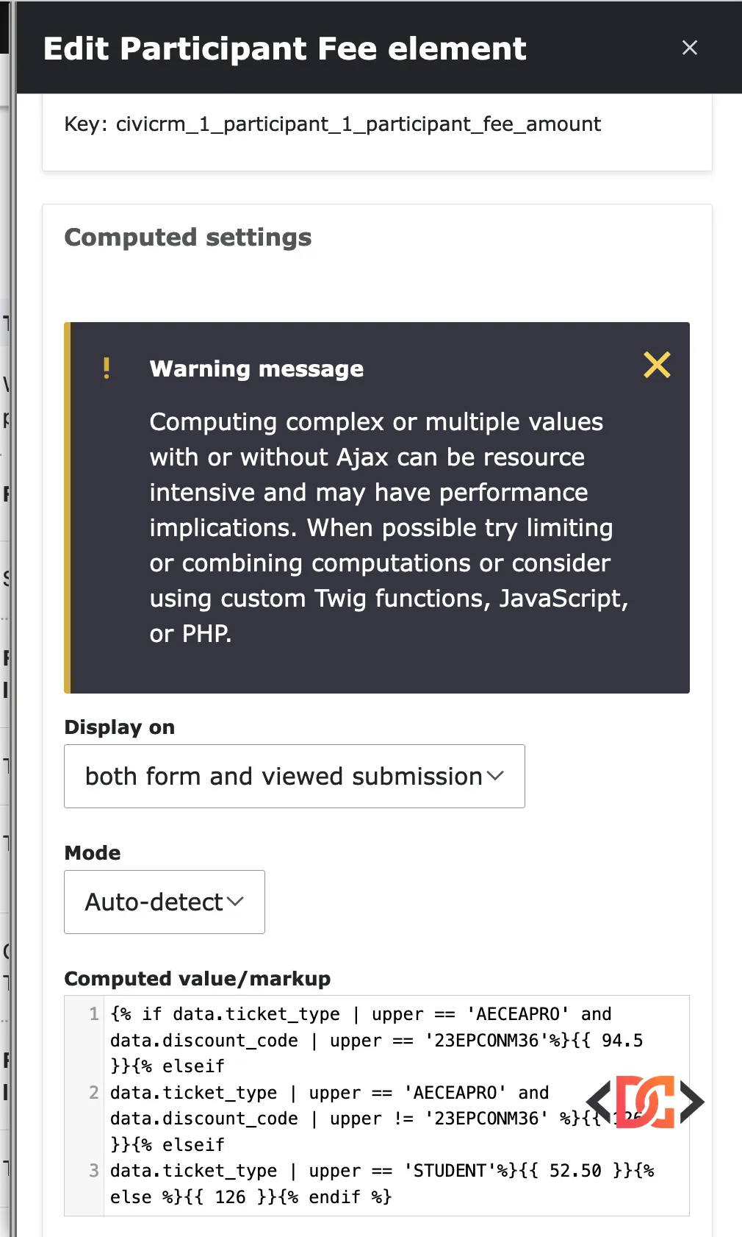This screenshot has height=1237, width=742.
Task: Click the X to close Edit Participant Fee dialog
Action: [x=690, y=48]
